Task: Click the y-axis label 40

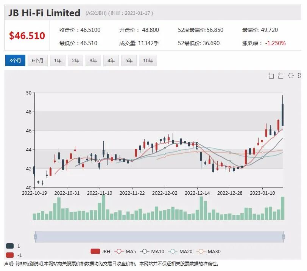Action: (29, 188)
